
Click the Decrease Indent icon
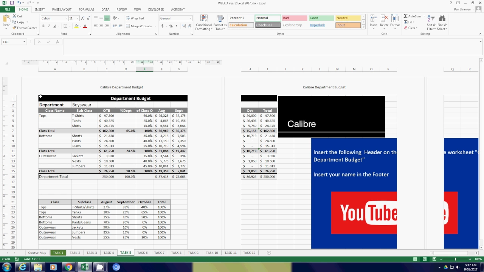click(115, 26)
